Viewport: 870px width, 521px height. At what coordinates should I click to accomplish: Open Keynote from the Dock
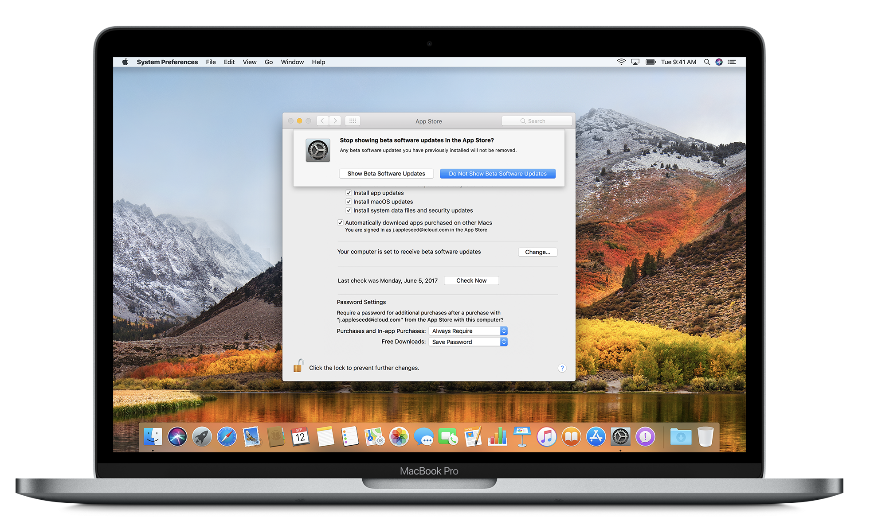point(522,437)
